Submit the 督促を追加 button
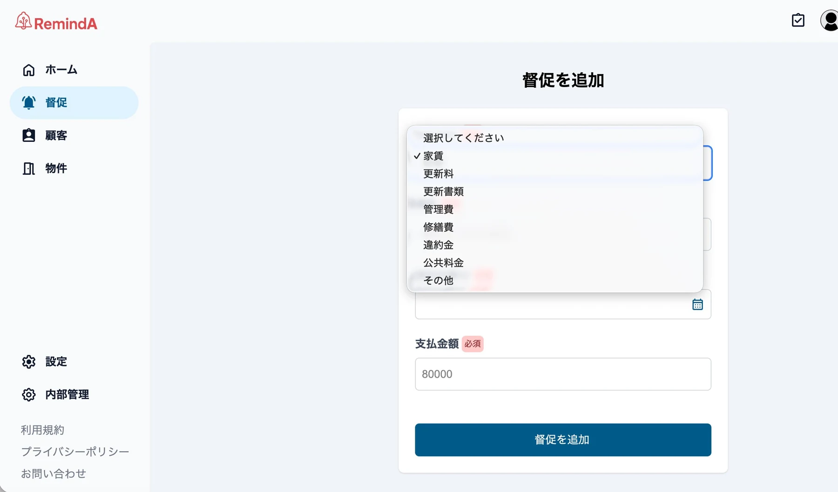Image resolution: width=838 pixels, height=492 pixels. coord(563,440)
